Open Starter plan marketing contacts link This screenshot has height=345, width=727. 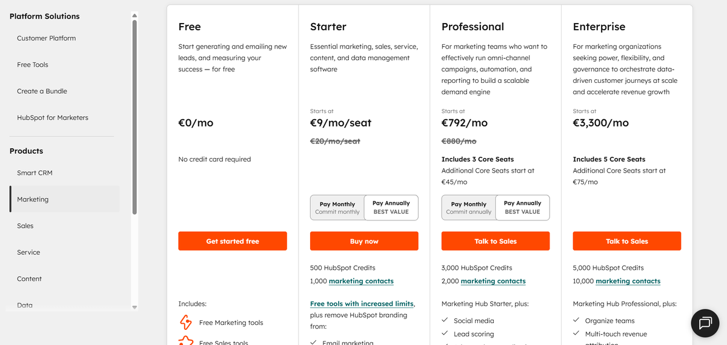tap(361, 281)
